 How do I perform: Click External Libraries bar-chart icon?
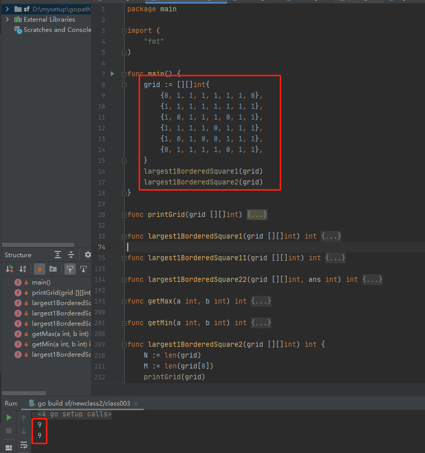(18, 20)
